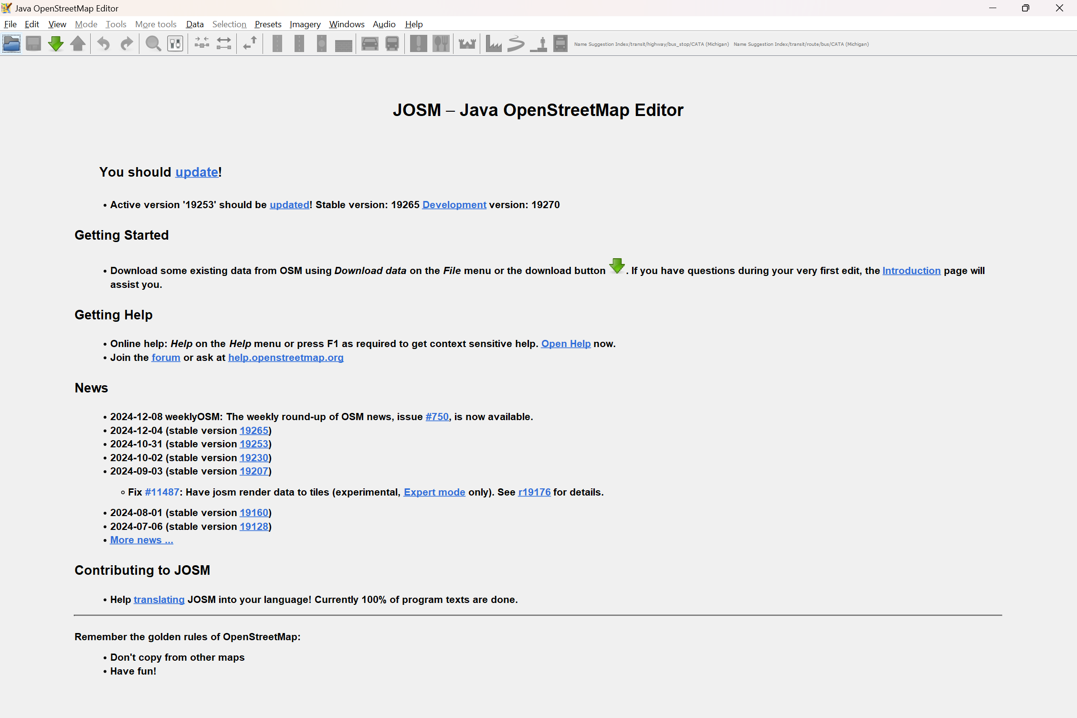Open stable version 19230 link
Viewport: 1077px width, 718px height.
tap(253, 458)
